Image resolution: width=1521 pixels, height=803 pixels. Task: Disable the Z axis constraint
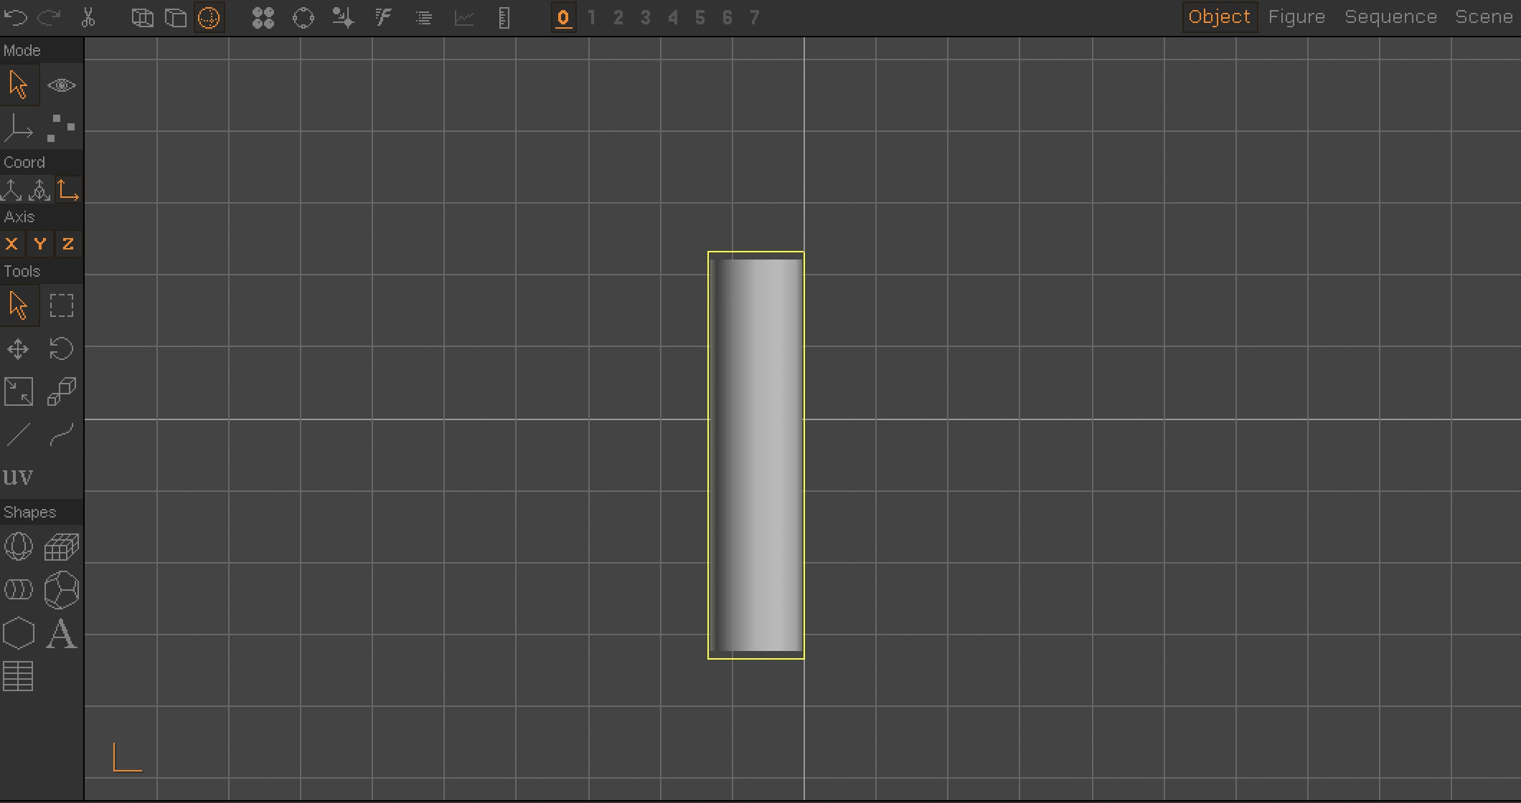click(67, 244)
